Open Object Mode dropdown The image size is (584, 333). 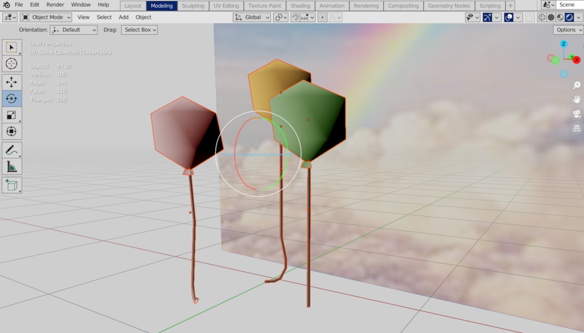(x=46, y=17)
